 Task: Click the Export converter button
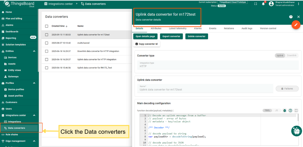(171, 36)
